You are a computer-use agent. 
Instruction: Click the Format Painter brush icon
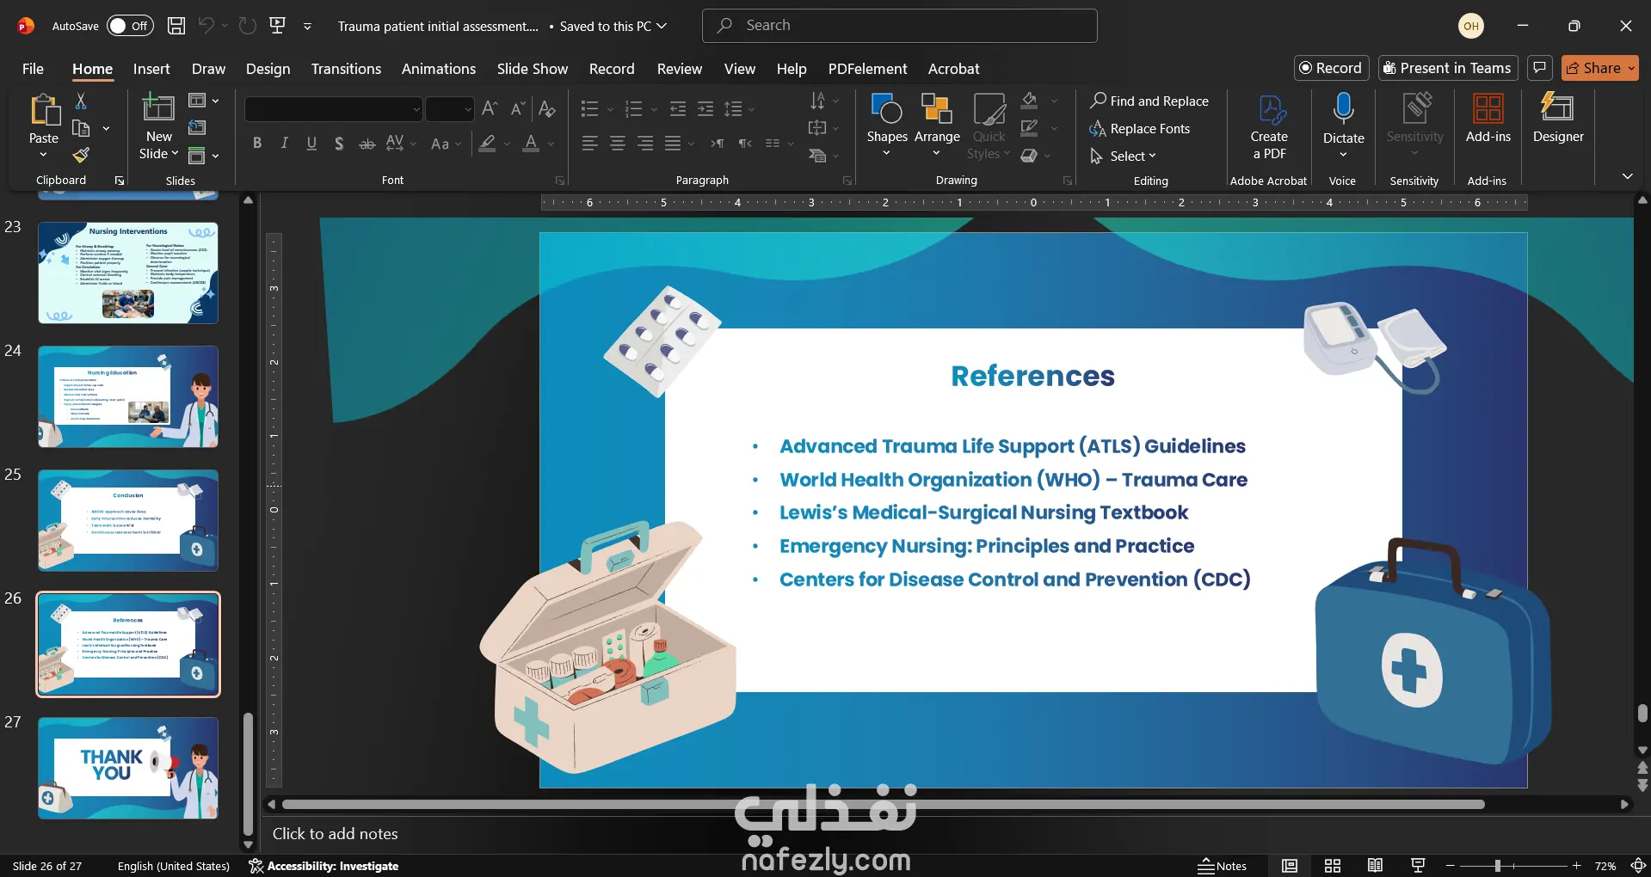(x=81, y=155)
